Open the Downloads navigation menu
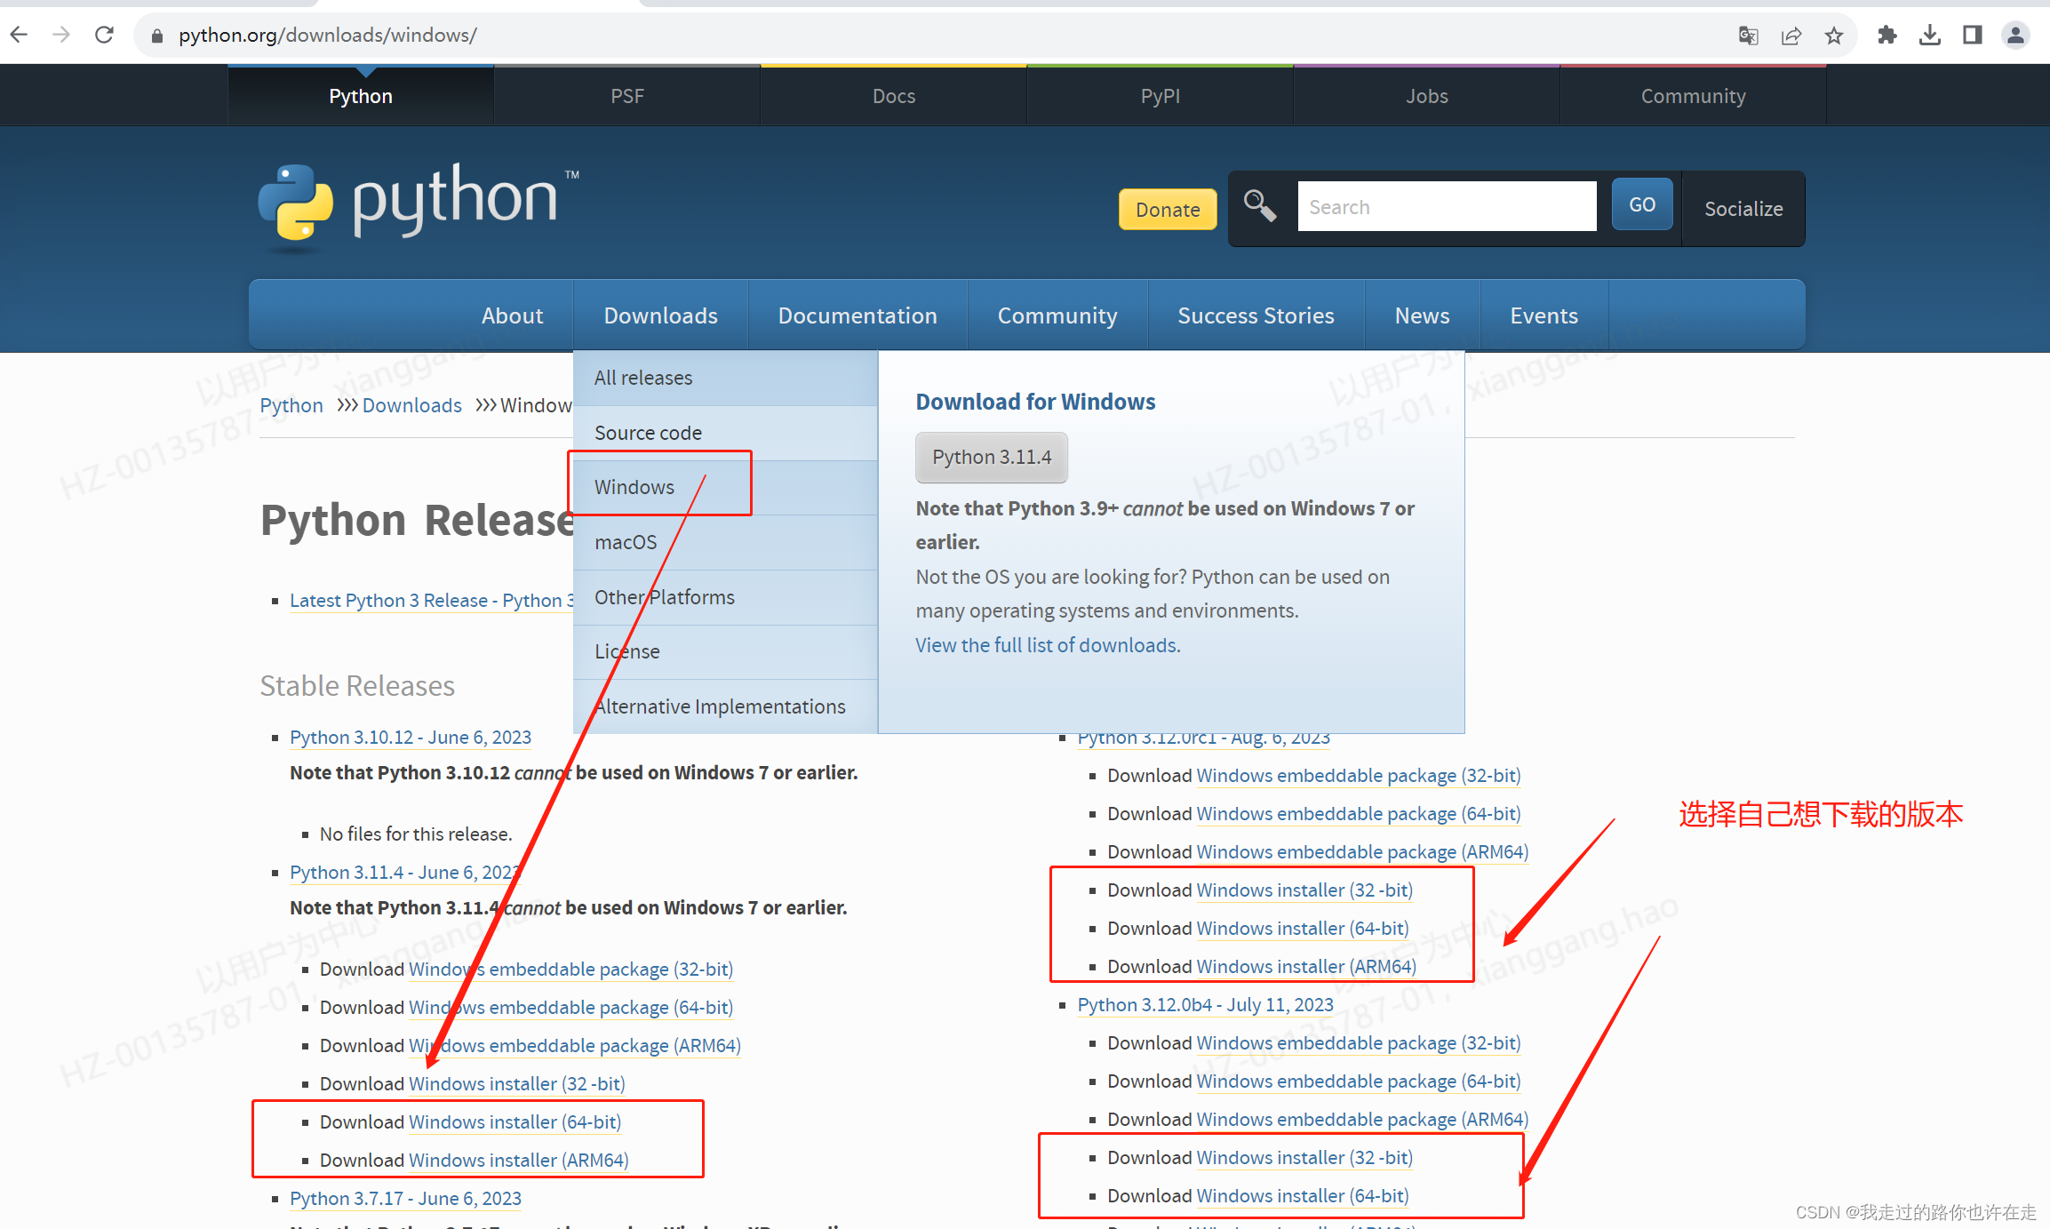Image resolution: width=2050 pixels, height=1229 pixels. [660, 315]
